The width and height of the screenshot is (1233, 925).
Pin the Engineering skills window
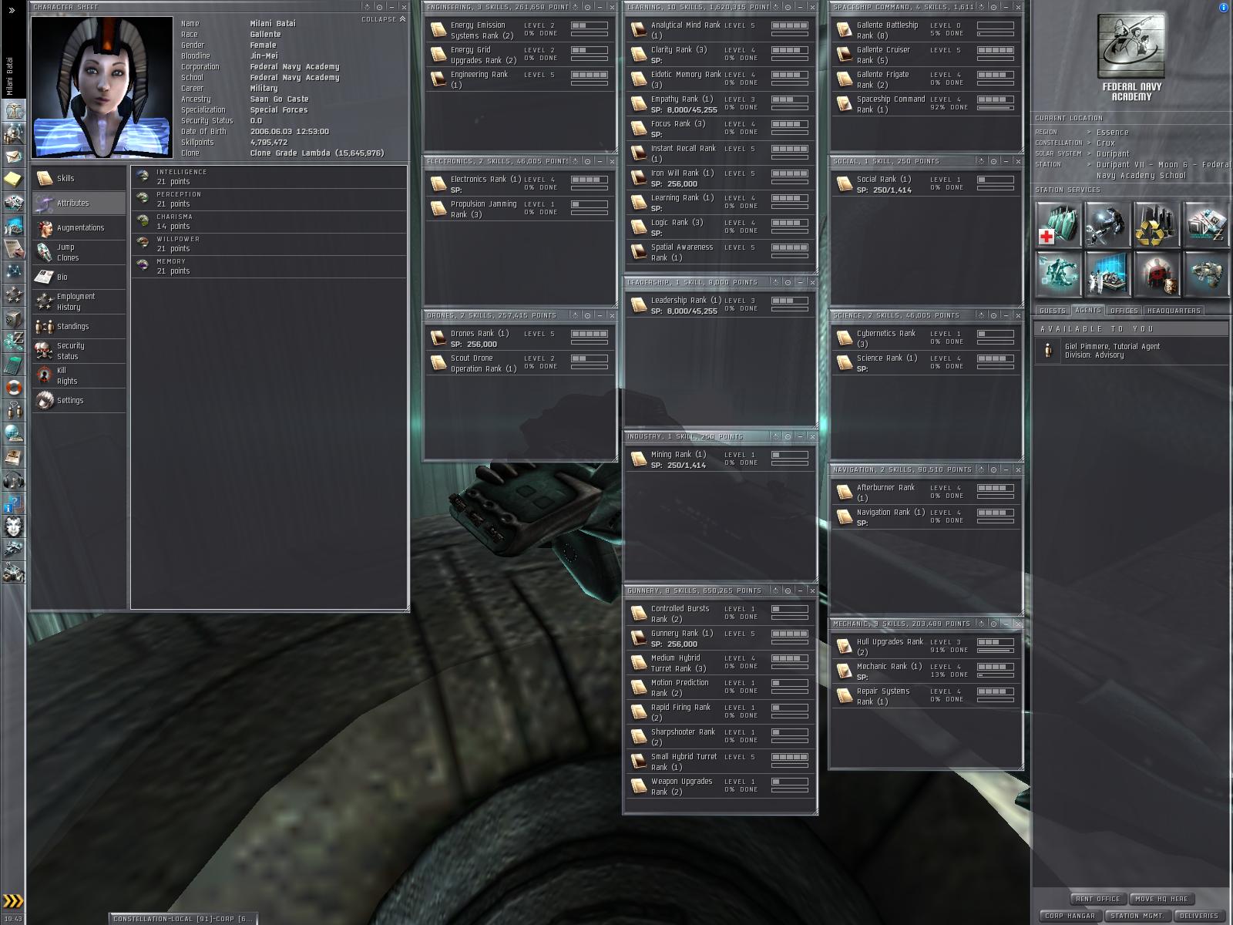(x=588, y=7)
